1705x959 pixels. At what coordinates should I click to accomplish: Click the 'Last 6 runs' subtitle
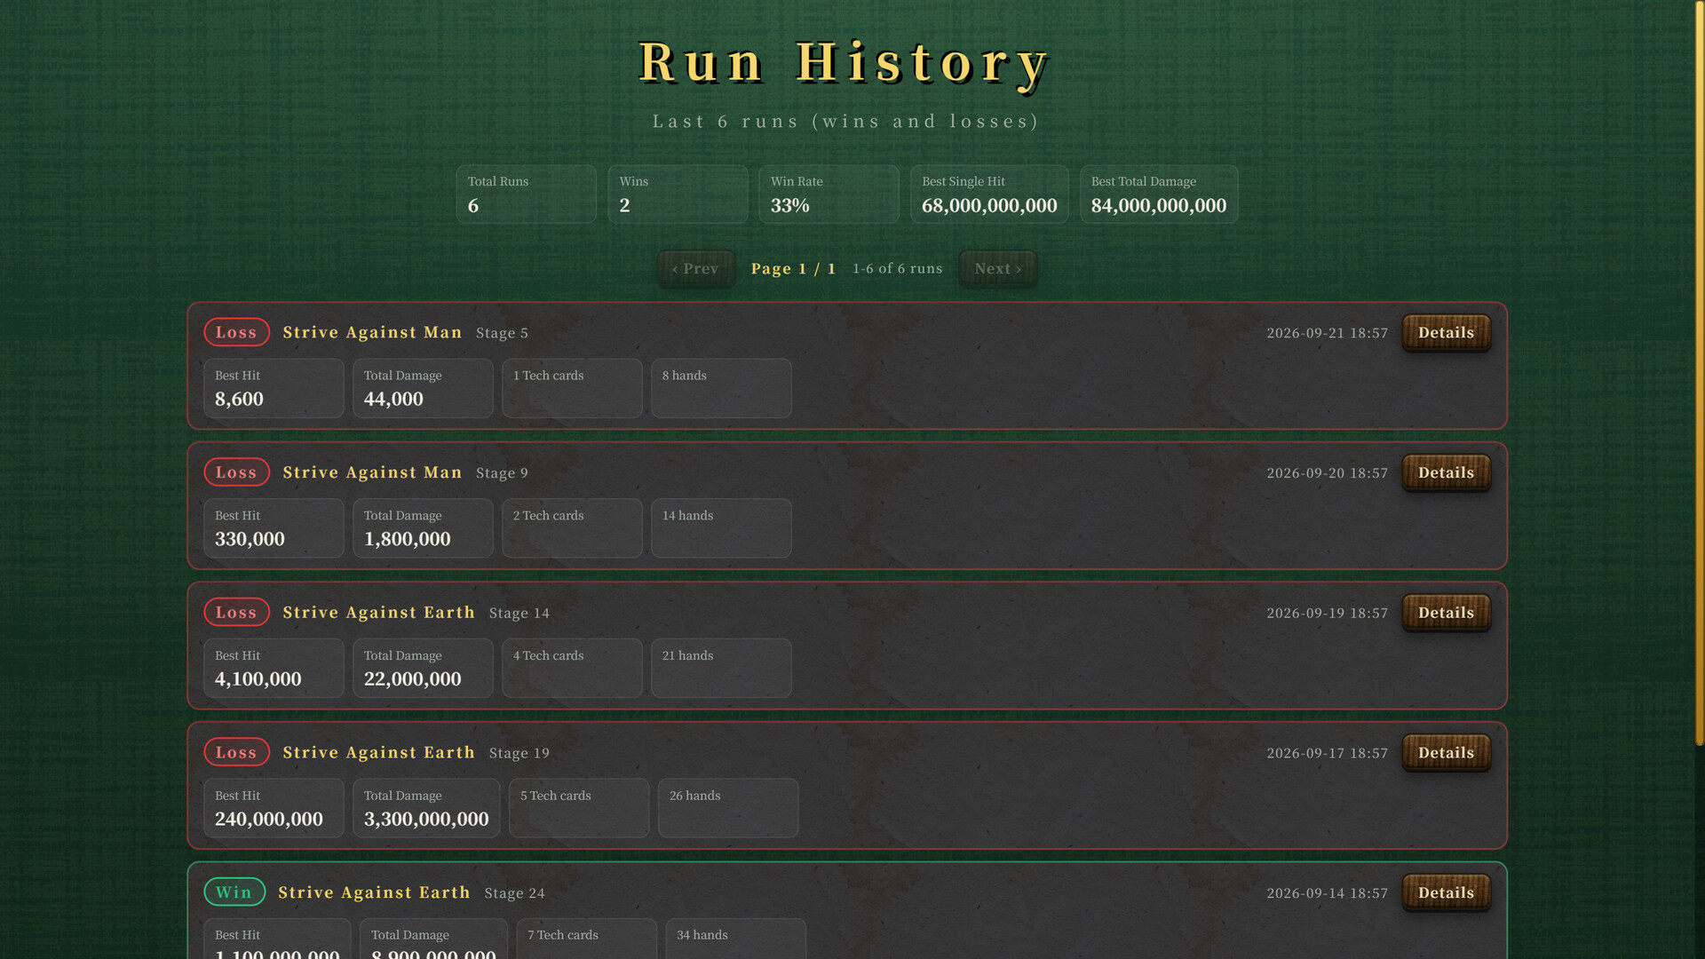pyautogui.click(x=845, y=122)
